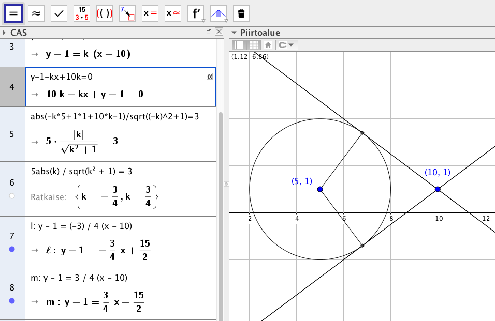The height and width of the screenshot is (321, 495).
Task: Select the Evaluate (=) CAS tool
Action: tap(13, 13)
